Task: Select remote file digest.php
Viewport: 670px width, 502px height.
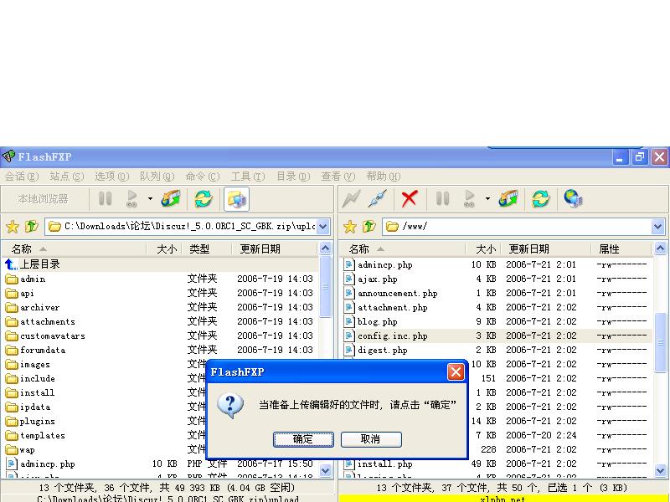Action: [496, 350]
